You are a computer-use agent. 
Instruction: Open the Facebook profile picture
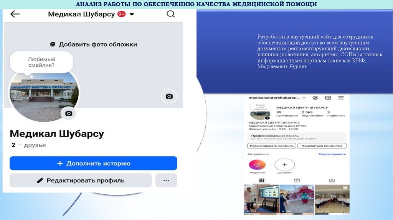[44, 96]
